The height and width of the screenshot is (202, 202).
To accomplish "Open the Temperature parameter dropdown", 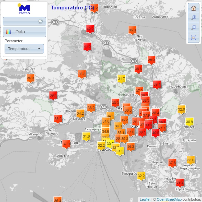I will (x=24, y=49).
